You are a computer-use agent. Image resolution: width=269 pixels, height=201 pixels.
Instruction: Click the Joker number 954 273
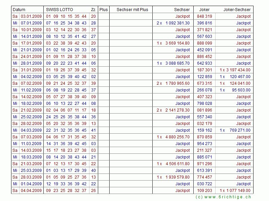coord(204,144)
